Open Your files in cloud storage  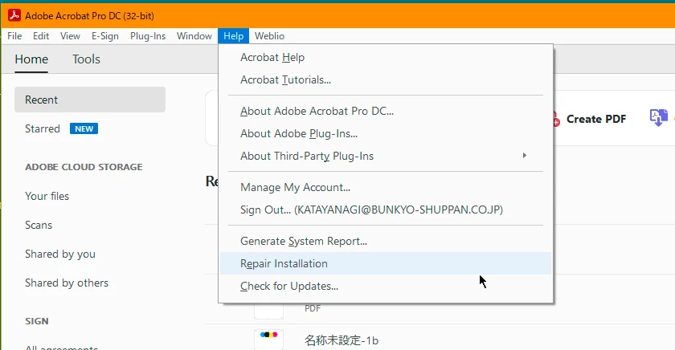point(47,196)
